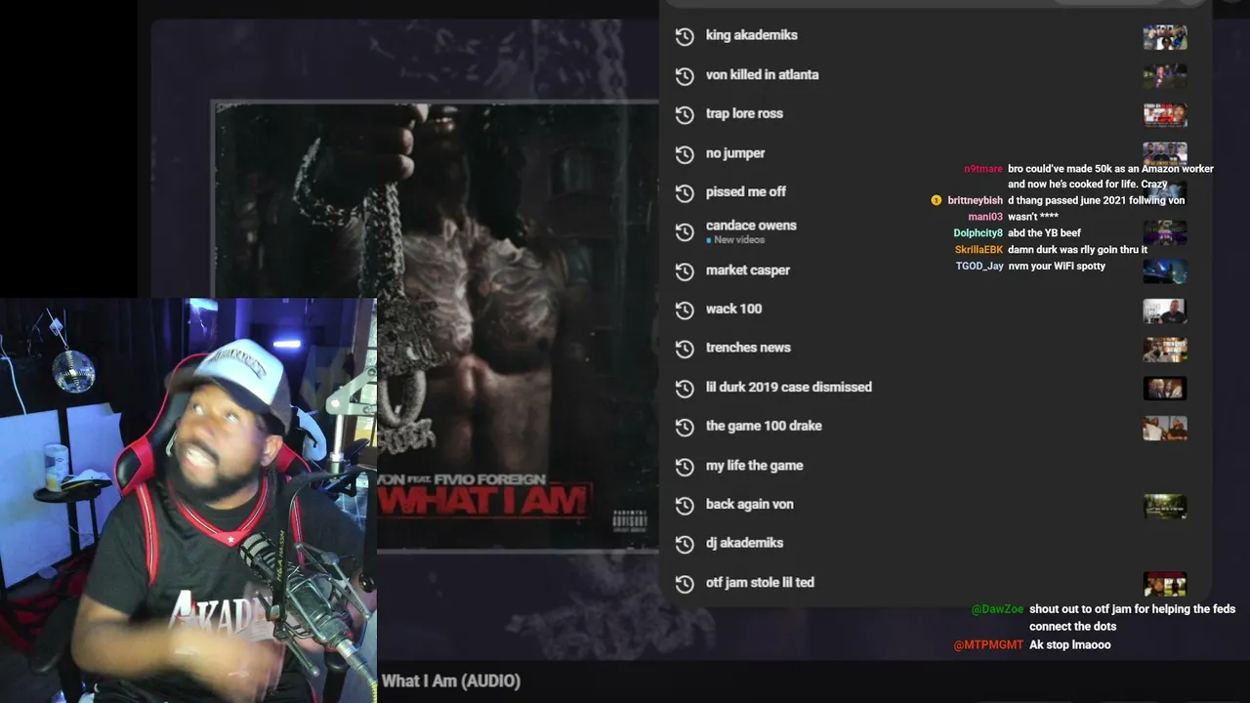Select the 'king akademiks' search suggestion
Image resolution: width=1250 pixels, height=703 pixels.
pos(752,35)
